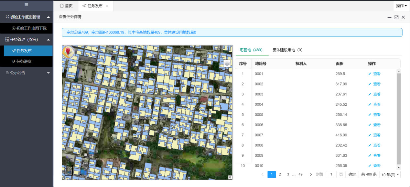This screenshot has width=410, height=187.
Task: Go to page 3 of the table
Action: pos(288,174)
